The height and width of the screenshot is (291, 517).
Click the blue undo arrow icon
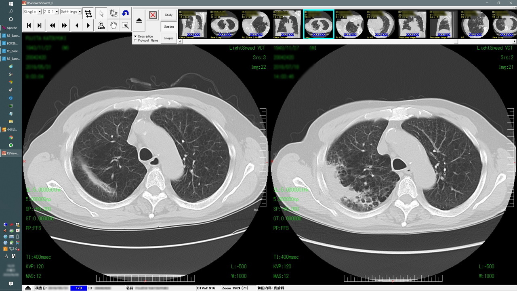tap(126, 13)
